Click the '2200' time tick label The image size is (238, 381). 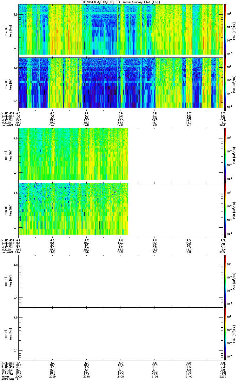[223, 377]
